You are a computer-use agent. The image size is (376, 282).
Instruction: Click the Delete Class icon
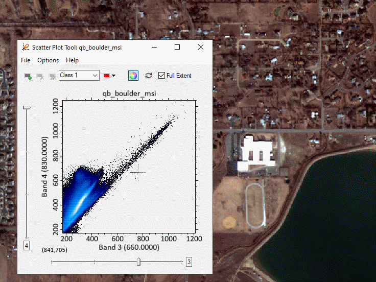(x=40, y=76)
